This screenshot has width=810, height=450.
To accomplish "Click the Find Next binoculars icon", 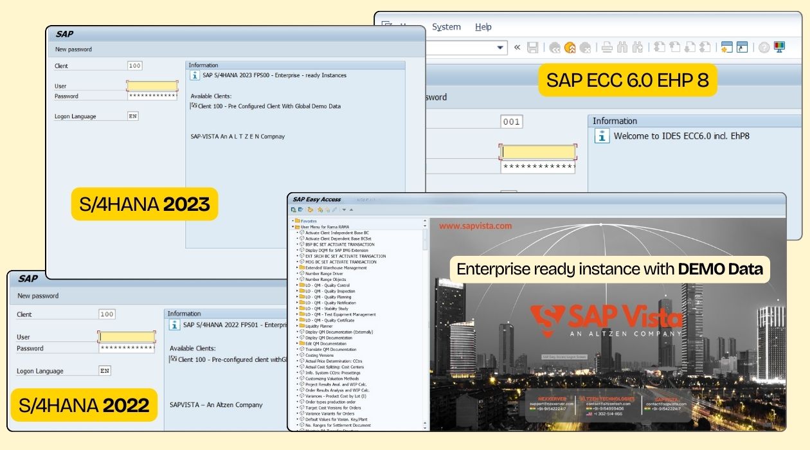I will click(x=638, y=48).
